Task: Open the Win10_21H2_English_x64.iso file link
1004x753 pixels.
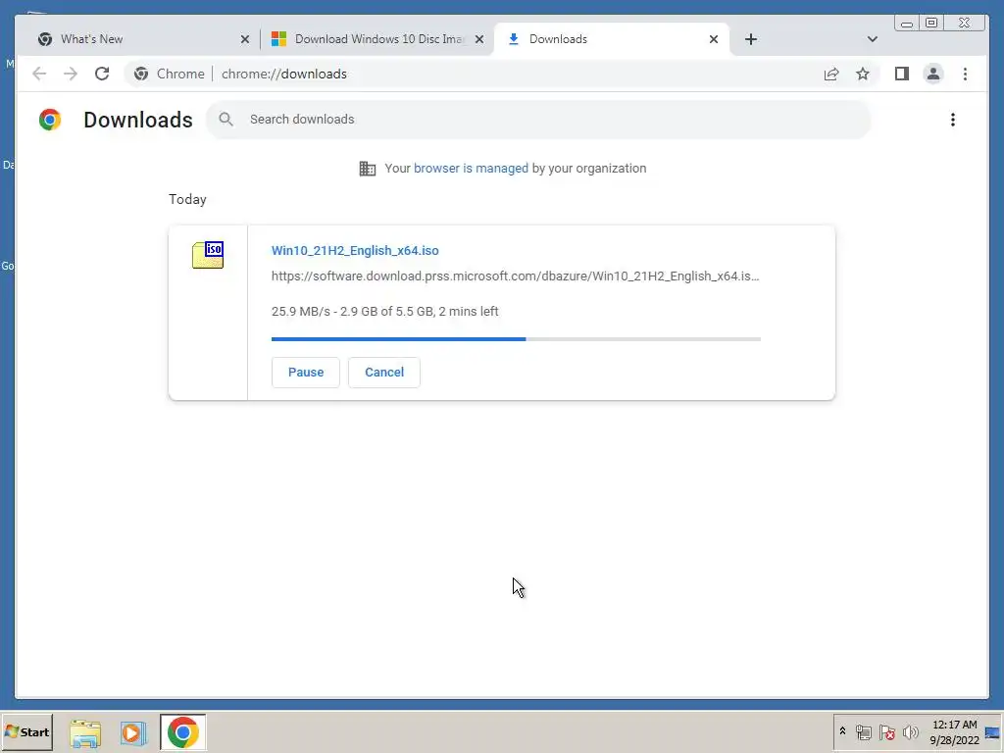Action: coord(355,250)
